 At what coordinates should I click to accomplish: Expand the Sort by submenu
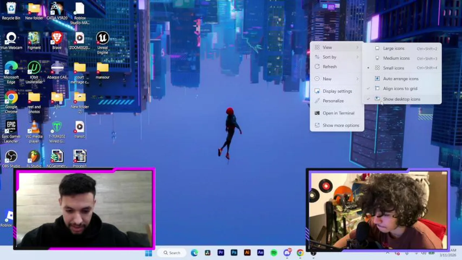(337, 57)
